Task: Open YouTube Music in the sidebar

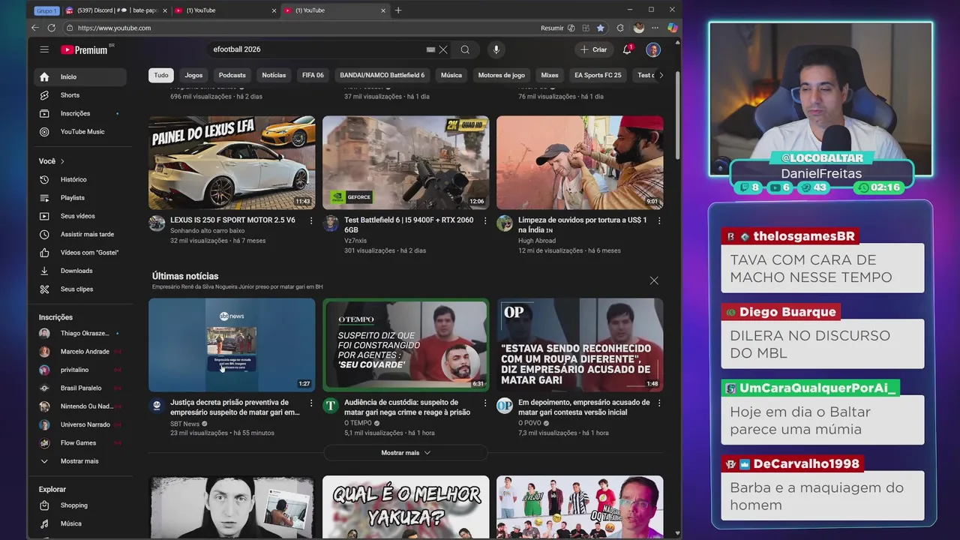Action: click(x=80, y=131)
